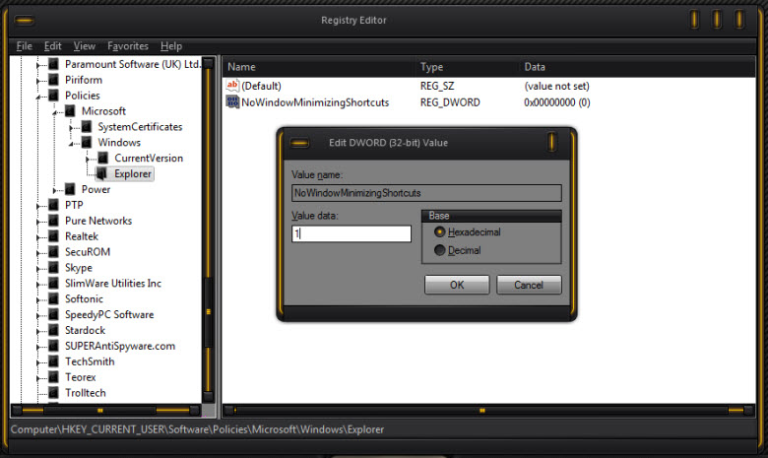Image resolution: width=768 pixels, height=458 pixels.
Task: Click the open Explorer folder icon
Action: coord(101,174)
